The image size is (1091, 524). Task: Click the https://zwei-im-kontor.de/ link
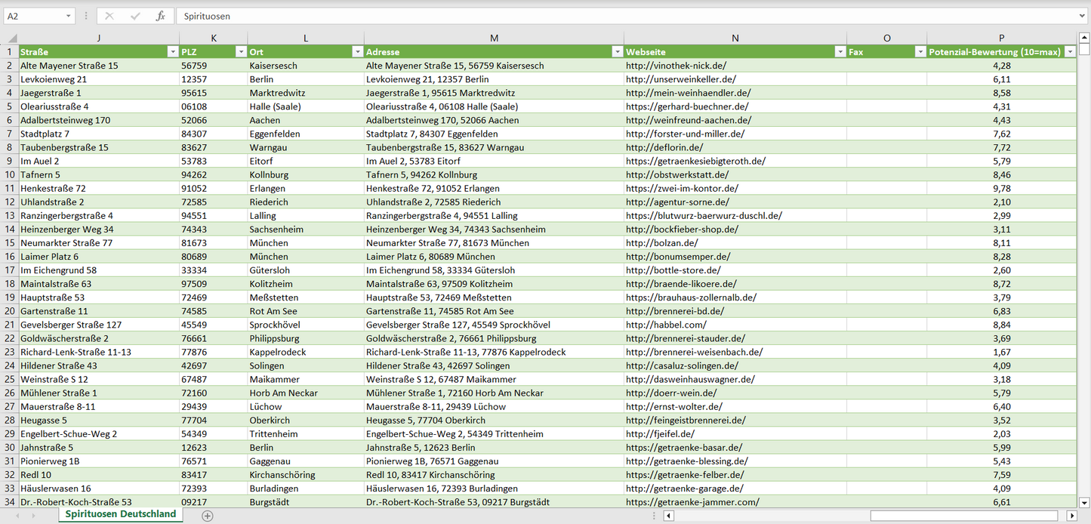pyautogui.click(x=682, y=189)
